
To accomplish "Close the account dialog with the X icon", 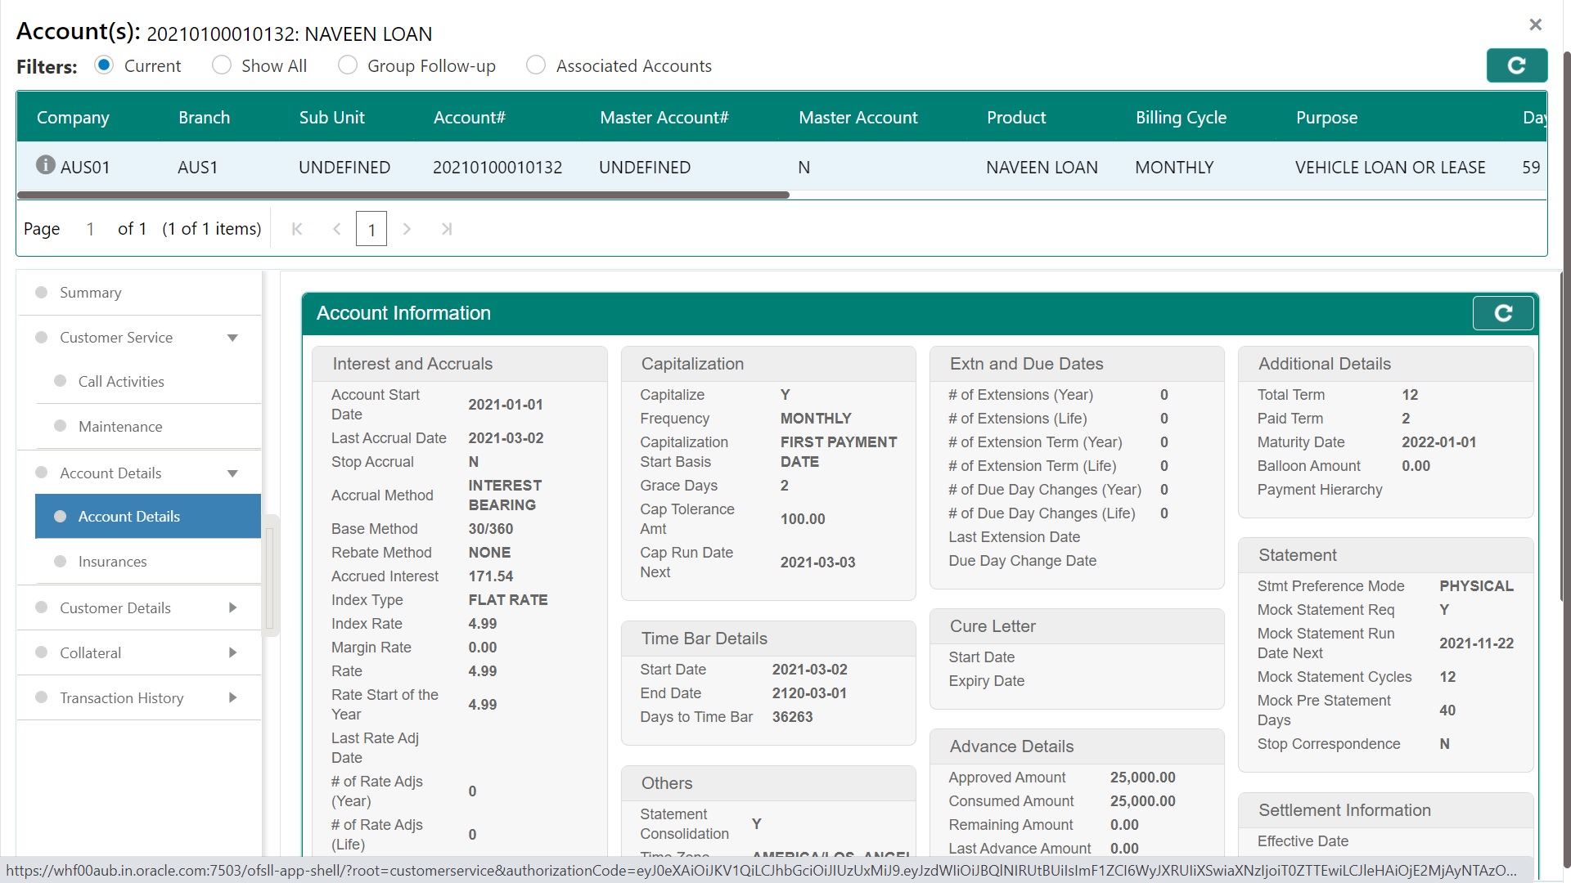I will coord(1535,25).
